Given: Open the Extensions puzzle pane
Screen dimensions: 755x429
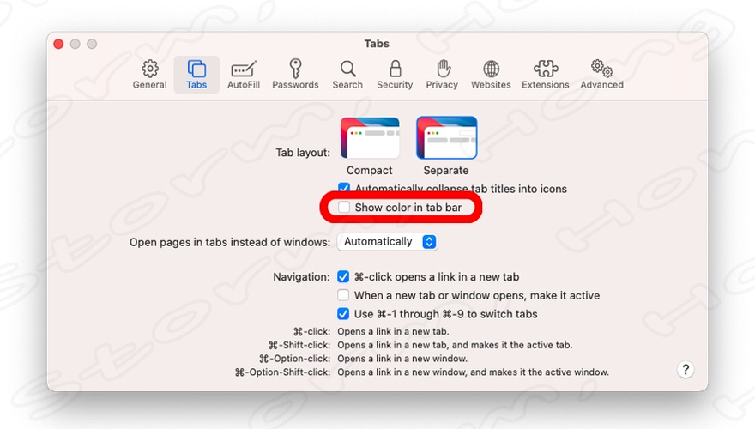Looking at the screenshot, I should (546, 75).
